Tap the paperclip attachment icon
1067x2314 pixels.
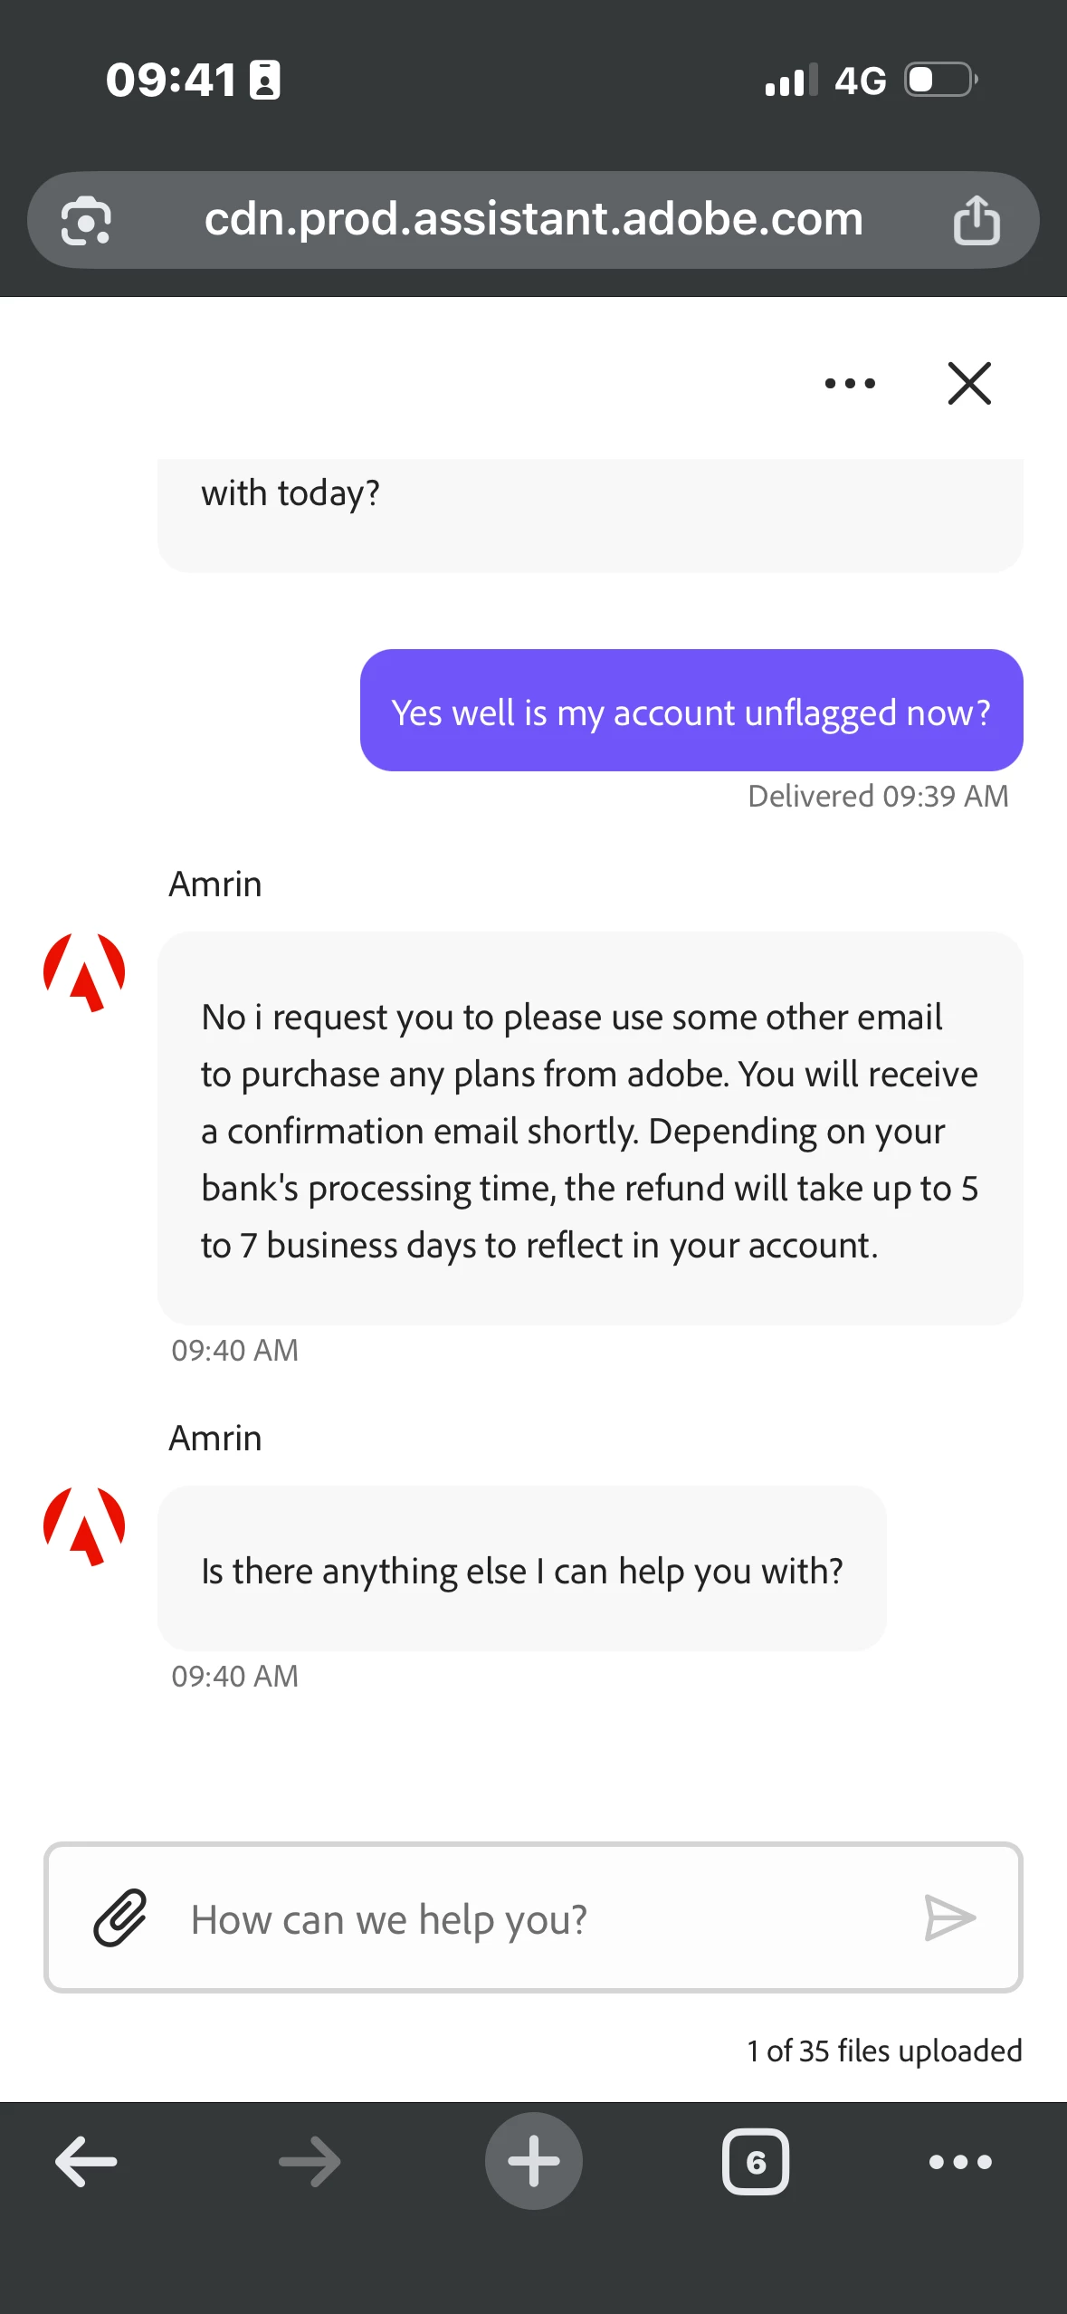[x=120, y=1918]
